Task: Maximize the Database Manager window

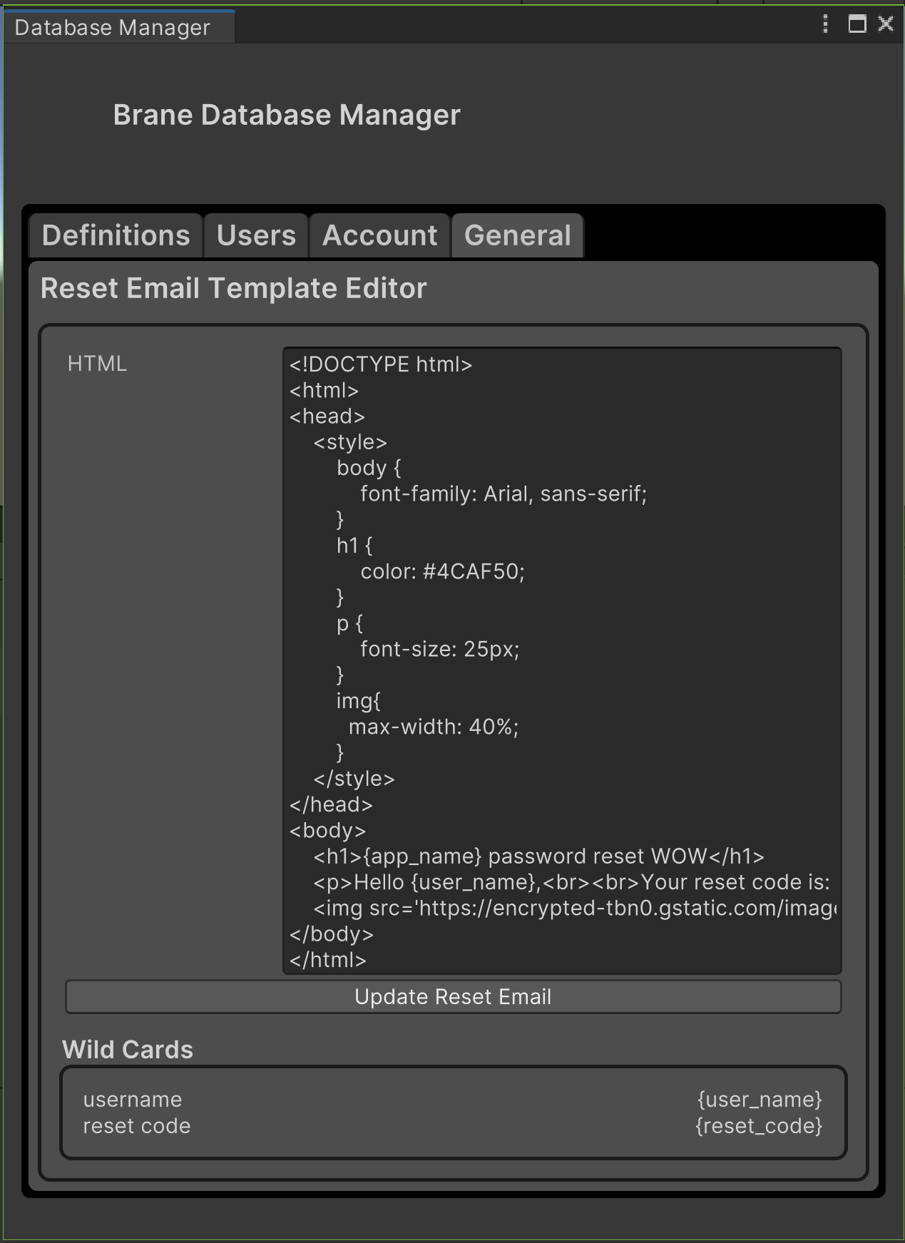Action: click(x=857, y=24)
